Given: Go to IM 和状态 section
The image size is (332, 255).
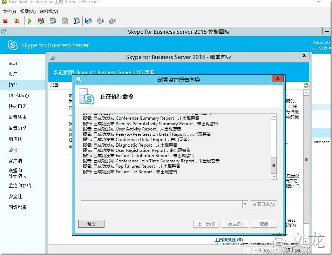Looking at the screenshot, I should pos(19,95).
